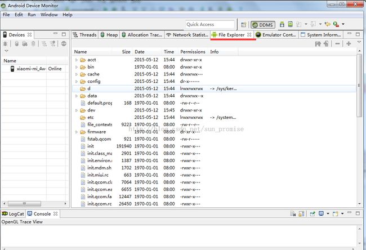Click the Update Heap icon in Devices
Viewport: 366px width, 250px height.
16,44
